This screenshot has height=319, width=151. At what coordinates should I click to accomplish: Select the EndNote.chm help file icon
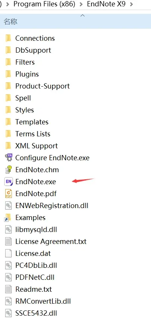[x=8, y=170]
